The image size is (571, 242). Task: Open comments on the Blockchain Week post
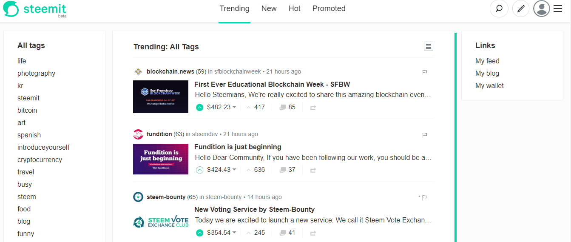287,108
